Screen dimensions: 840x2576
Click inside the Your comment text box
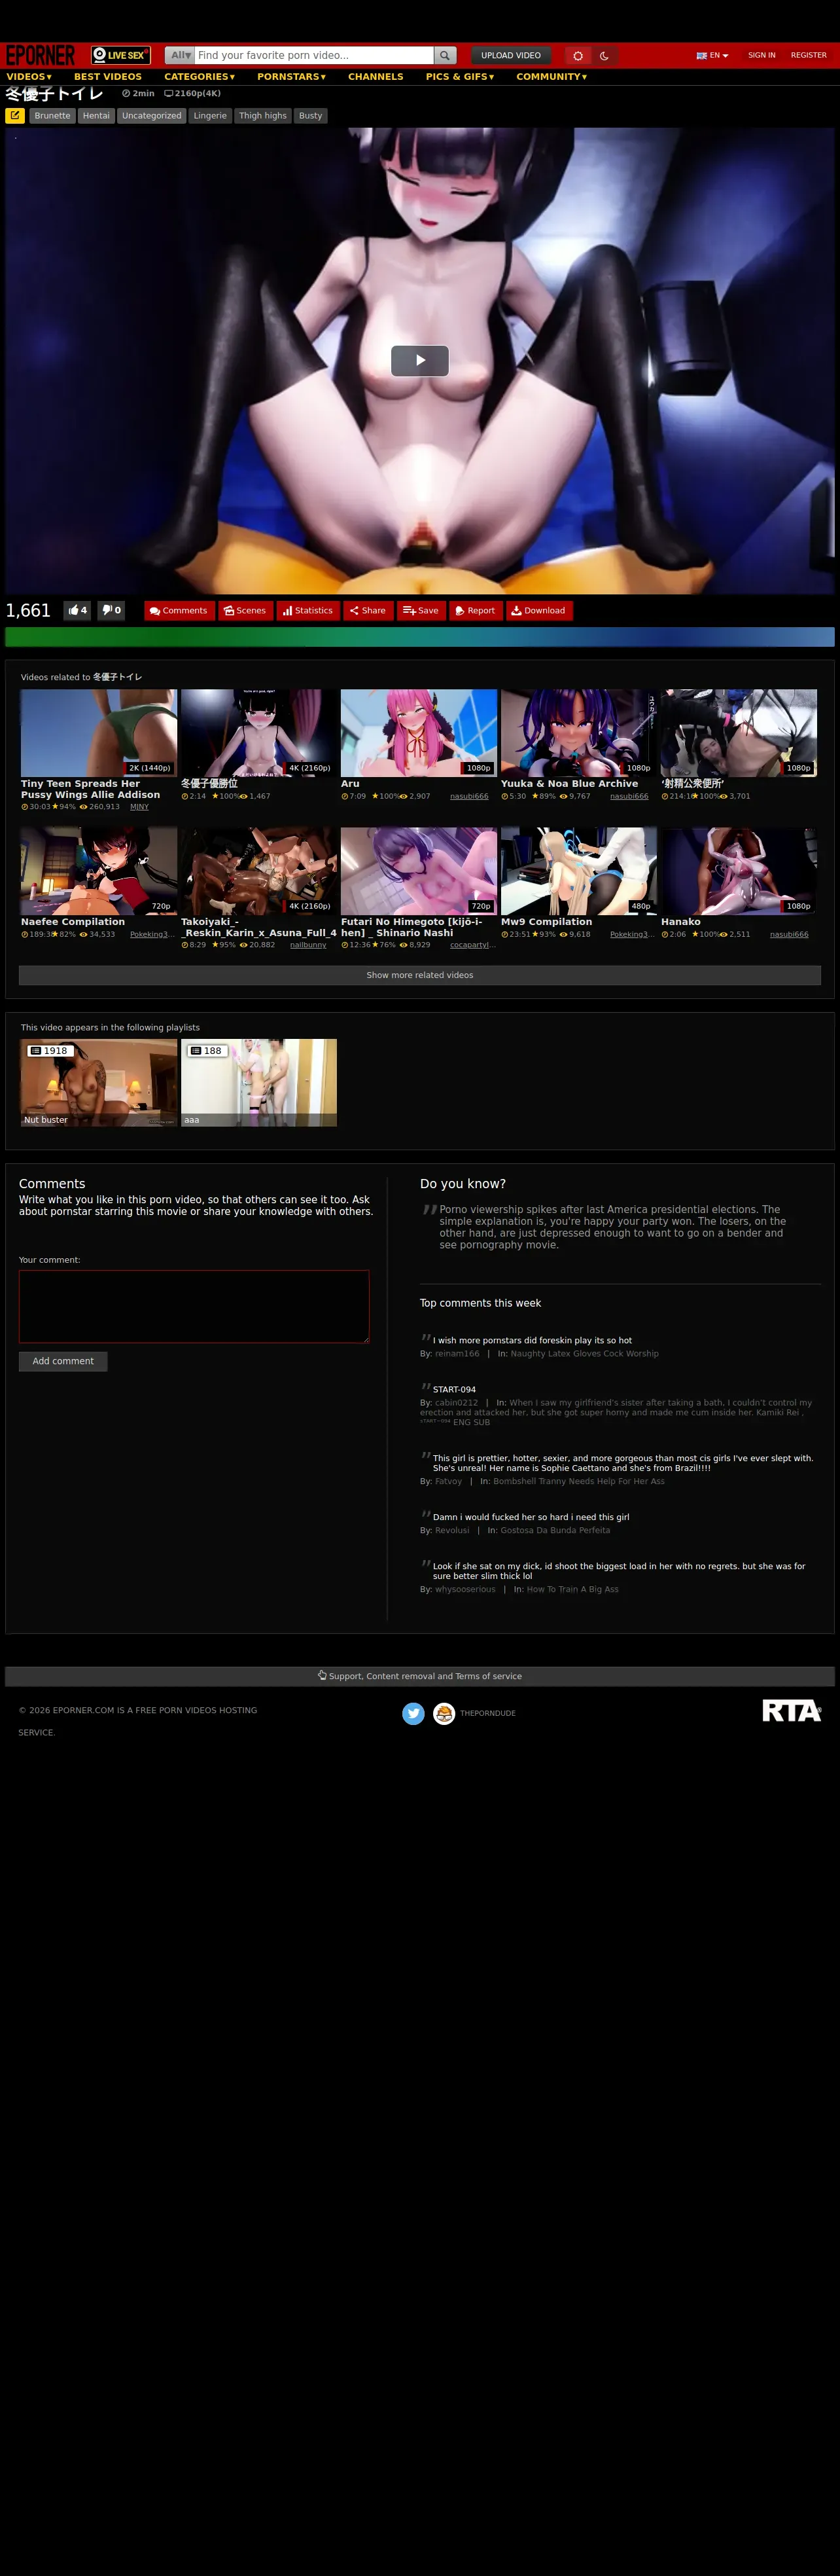coord(194,1306)
